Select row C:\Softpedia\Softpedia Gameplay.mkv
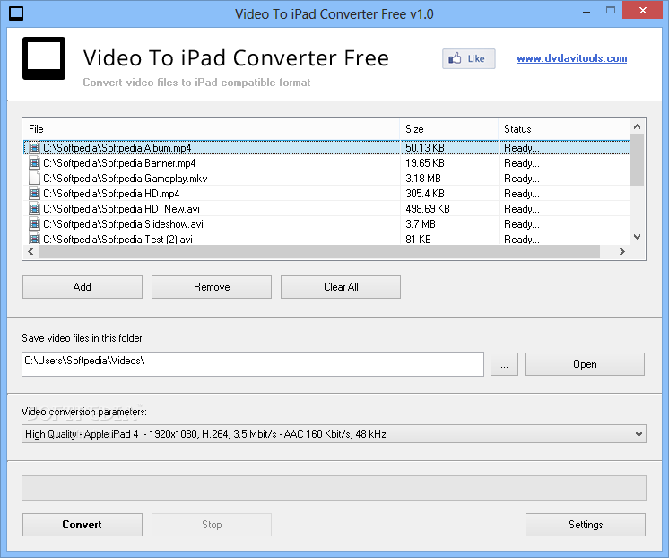 (x=326, y=179)
